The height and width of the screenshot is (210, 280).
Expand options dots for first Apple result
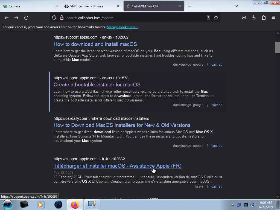coord(208,65)
